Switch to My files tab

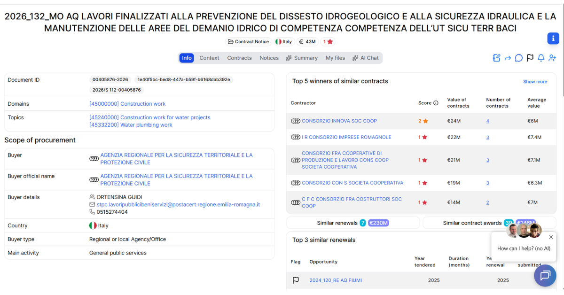(x=335, y=58)
